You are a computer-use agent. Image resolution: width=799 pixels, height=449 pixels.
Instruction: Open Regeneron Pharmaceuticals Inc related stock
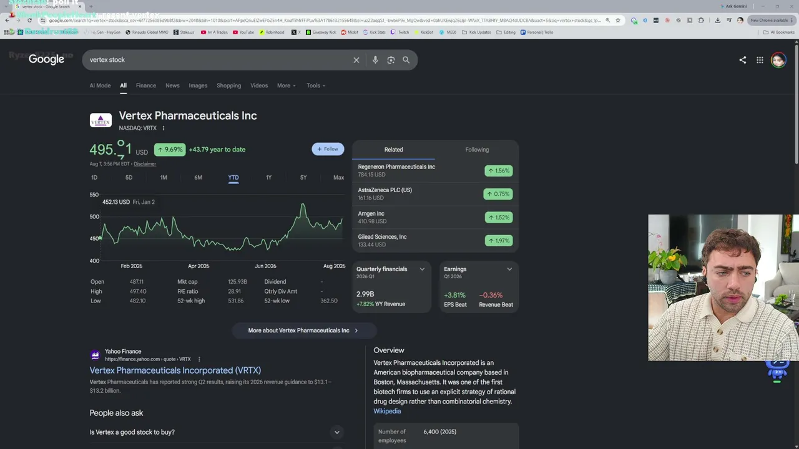435,170
